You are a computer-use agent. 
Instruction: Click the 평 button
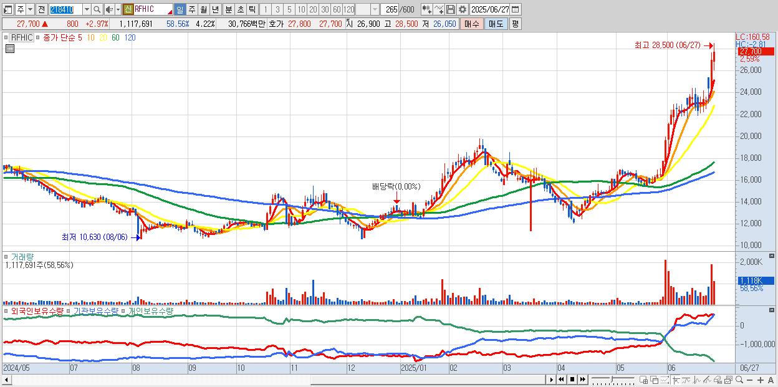click(x=515, y=24)
